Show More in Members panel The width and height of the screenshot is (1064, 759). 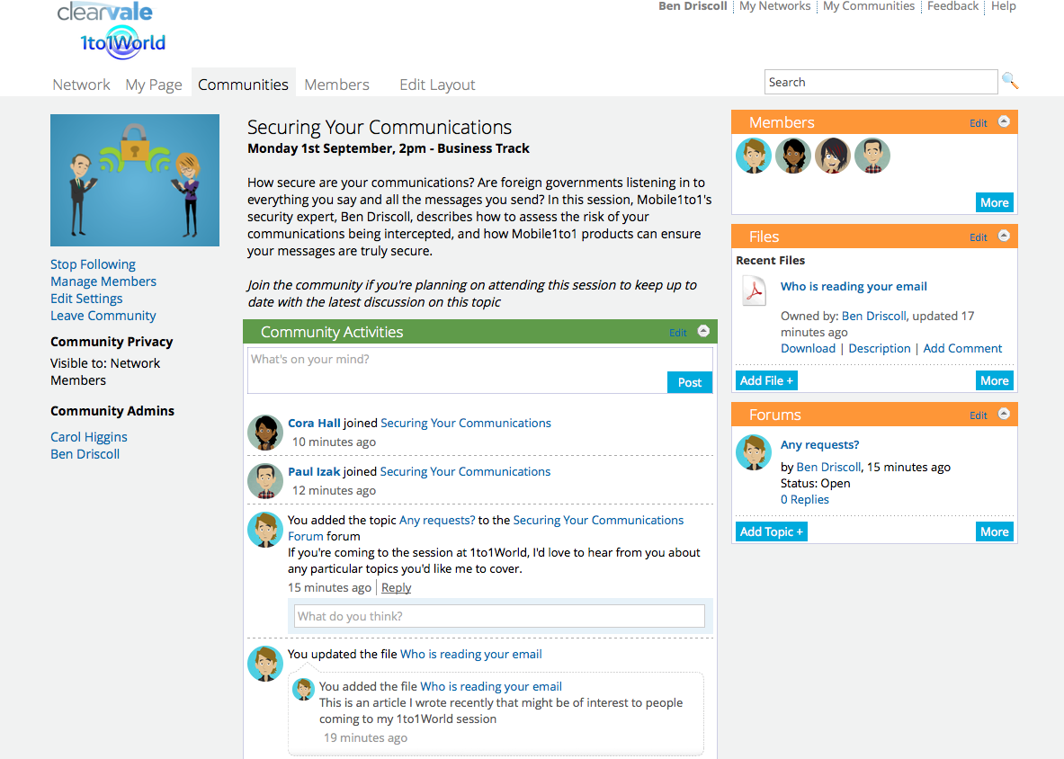coord(994,202)
